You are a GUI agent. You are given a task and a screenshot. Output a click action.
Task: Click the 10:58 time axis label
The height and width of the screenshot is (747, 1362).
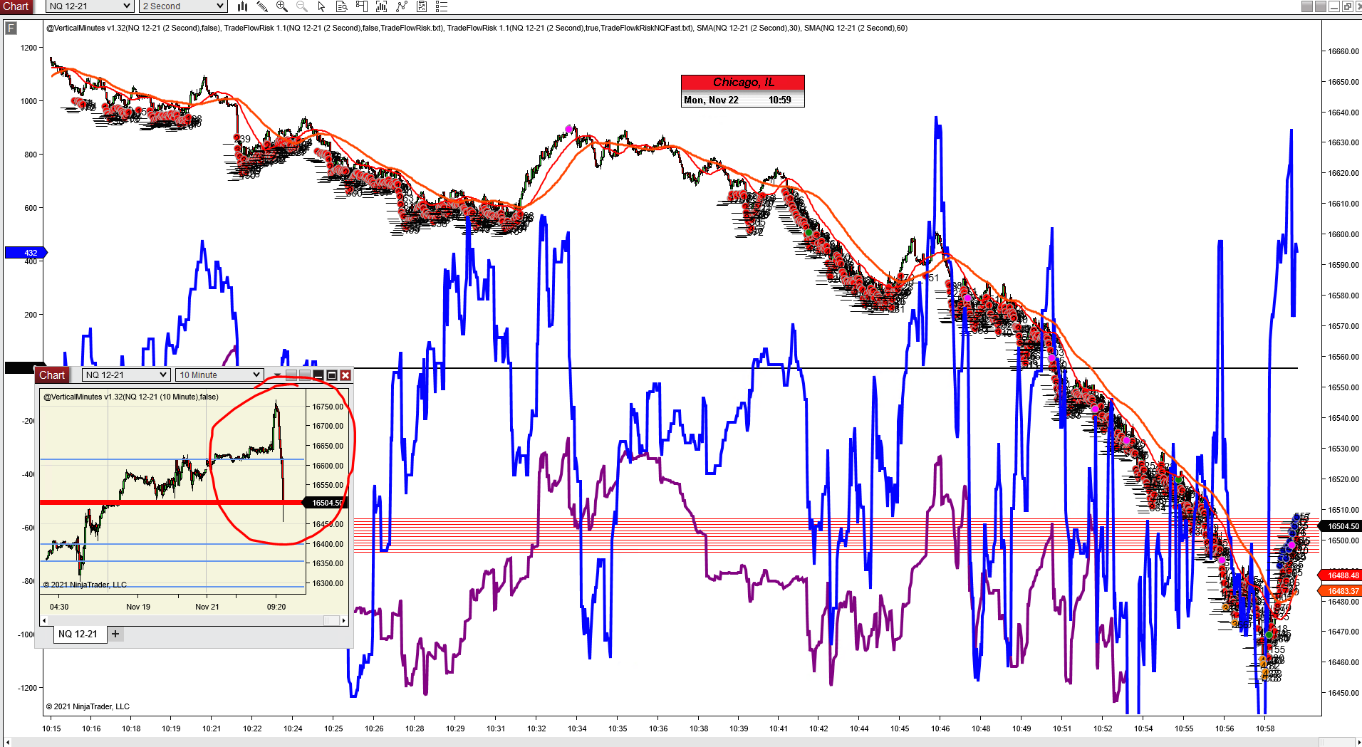(x=1265, y=728)
